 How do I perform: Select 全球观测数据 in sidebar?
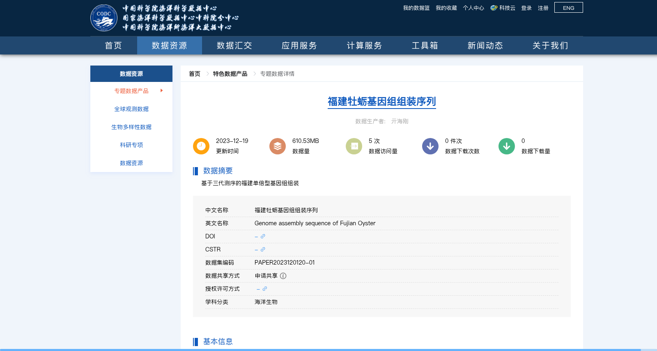point(131,109)
